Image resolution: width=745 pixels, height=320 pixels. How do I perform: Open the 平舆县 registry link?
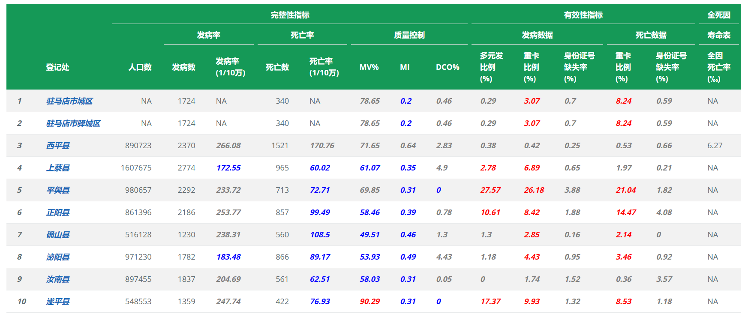click(58, 190)
